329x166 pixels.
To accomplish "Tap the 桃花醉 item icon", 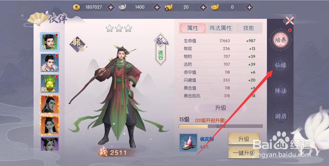I will [x=188, y=143].
